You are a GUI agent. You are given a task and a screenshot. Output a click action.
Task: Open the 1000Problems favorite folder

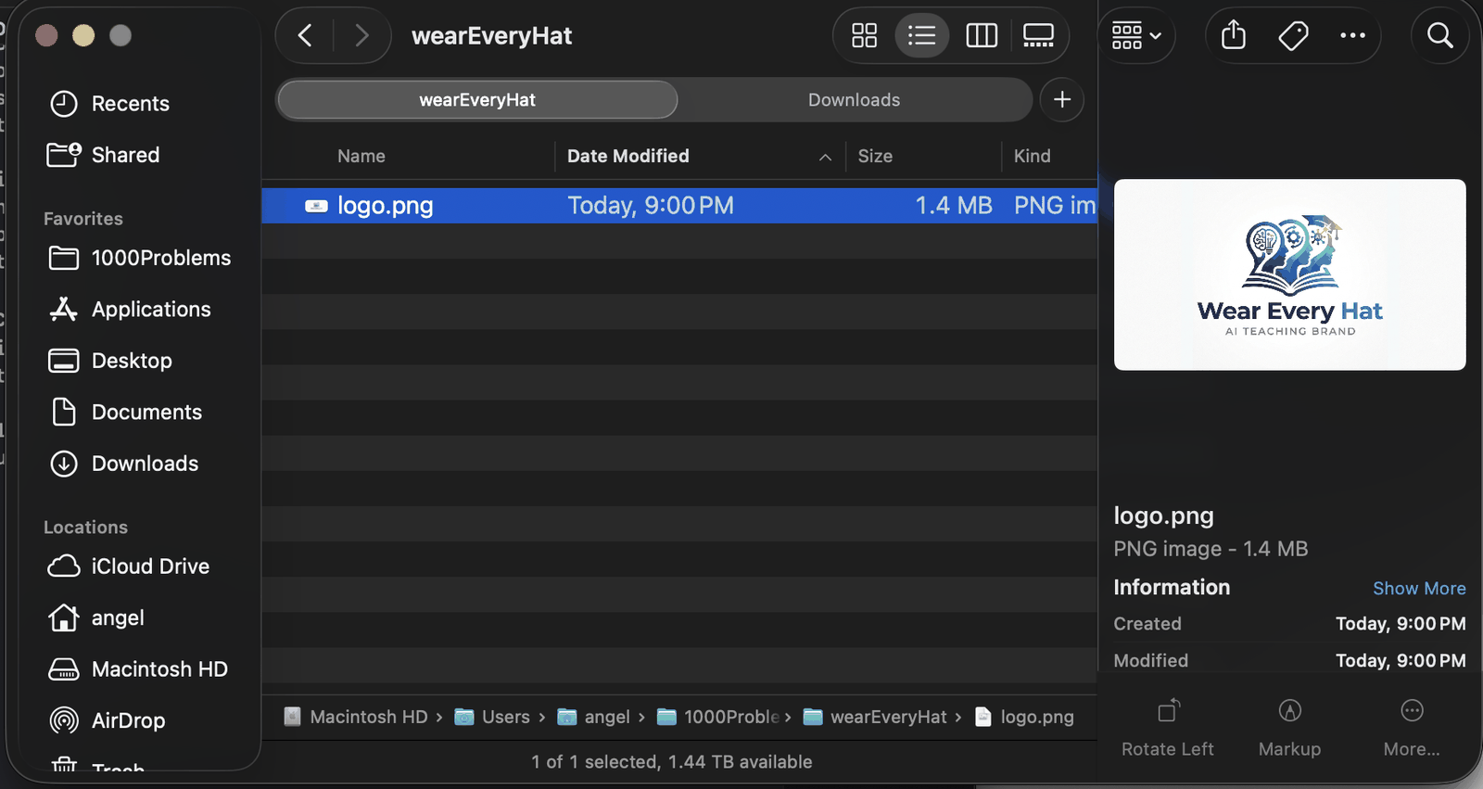tap(140, 258)
